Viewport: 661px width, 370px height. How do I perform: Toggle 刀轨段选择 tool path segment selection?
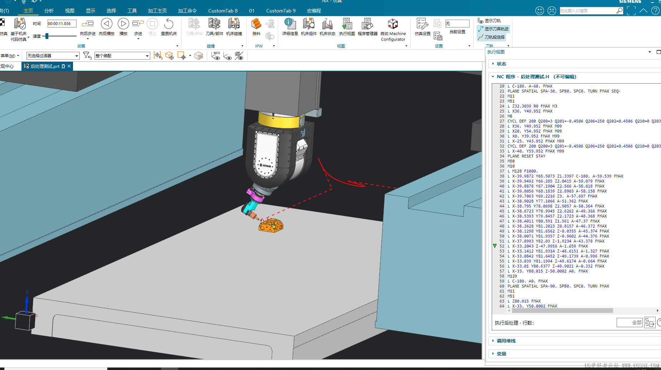coord(491,37)
